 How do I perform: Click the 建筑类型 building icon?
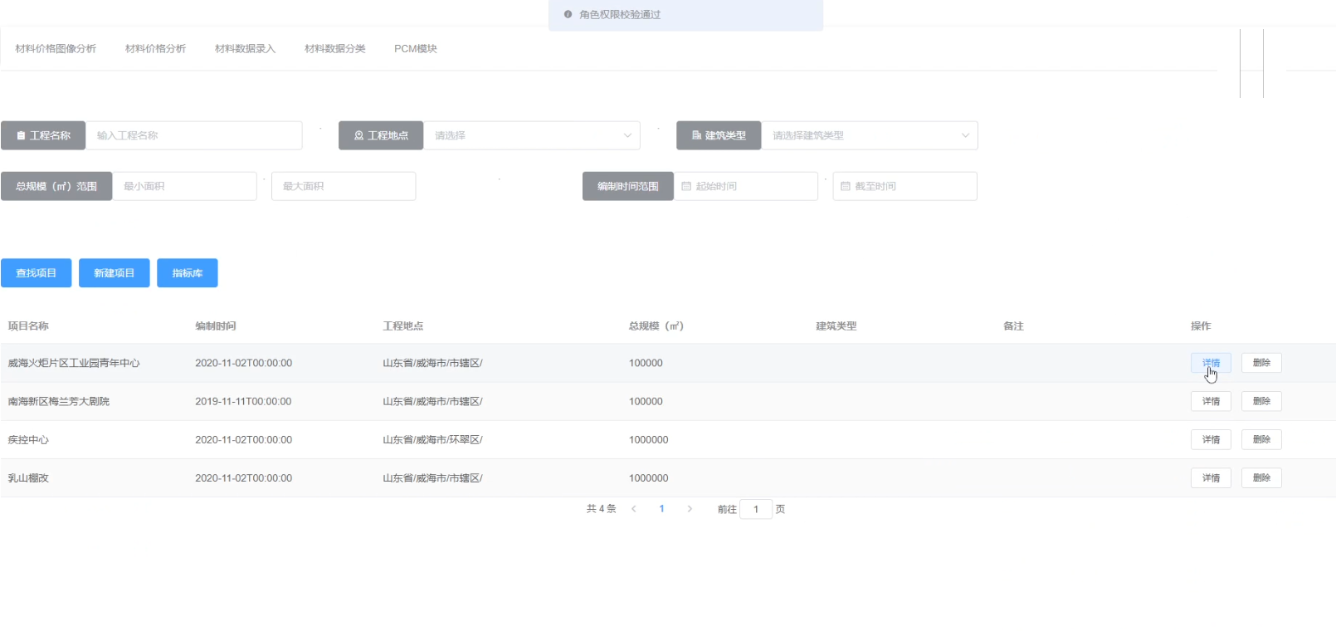click(x=697, y=135)
